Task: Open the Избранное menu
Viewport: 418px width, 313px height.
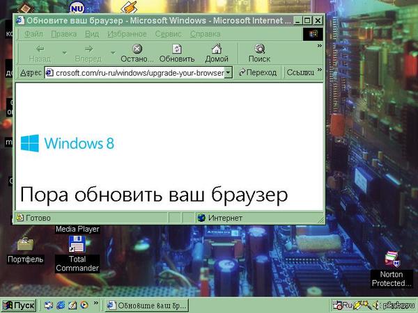Action: pos(127,33)
